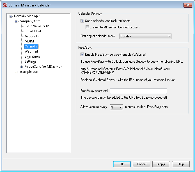Image resolution: width=195 pixels, height=172 pixels.
Task: Close the Domain Manager dialog window
Action: point(188,5)
